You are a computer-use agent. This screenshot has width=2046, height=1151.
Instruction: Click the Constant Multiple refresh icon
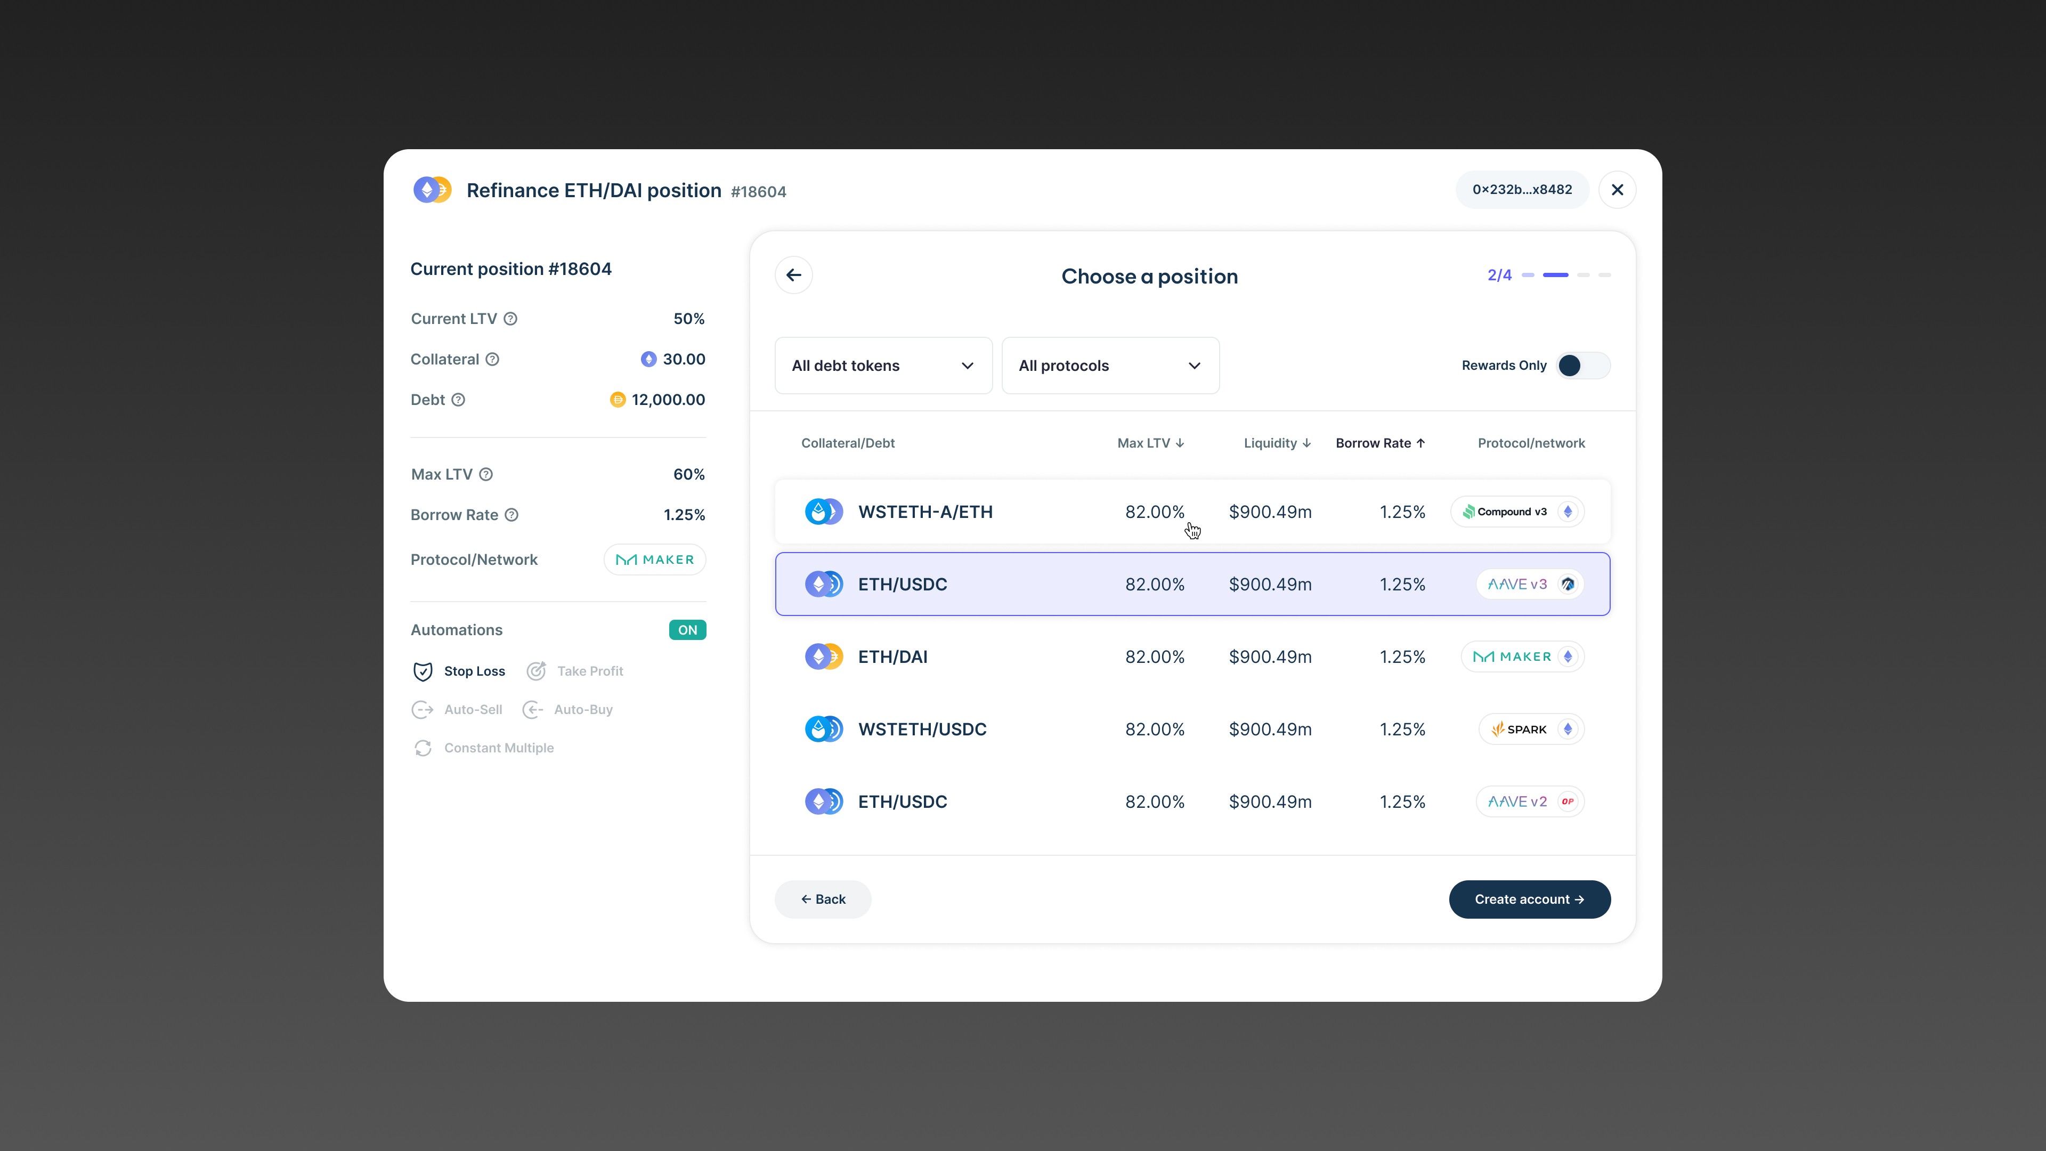(x=423, y=748)
